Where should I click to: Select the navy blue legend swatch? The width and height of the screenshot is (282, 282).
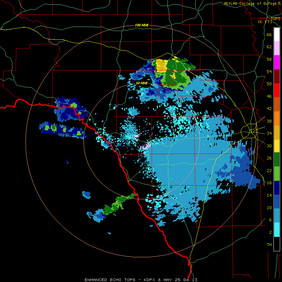[277, 188]
